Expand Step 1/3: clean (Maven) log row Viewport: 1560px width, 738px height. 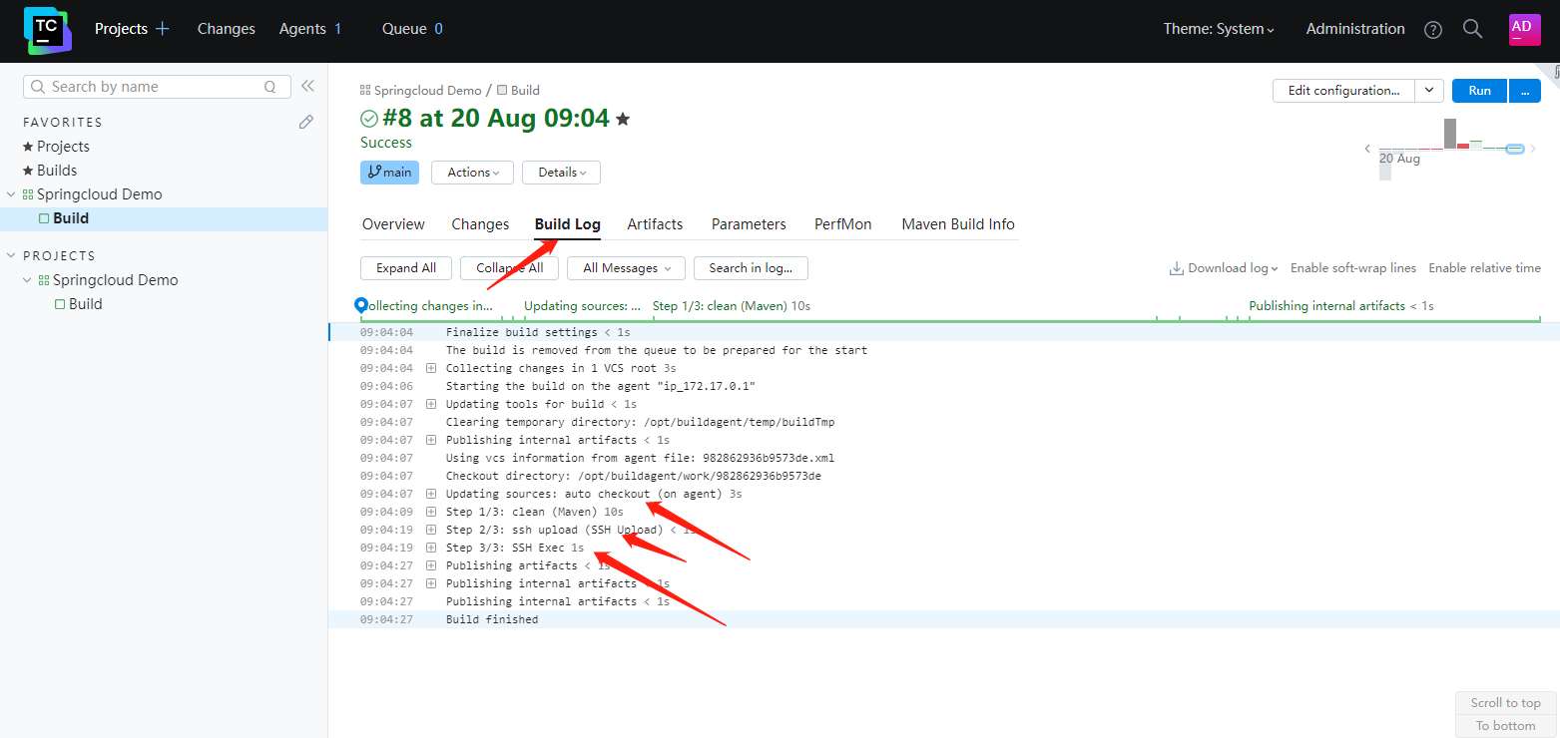[431, 512]
